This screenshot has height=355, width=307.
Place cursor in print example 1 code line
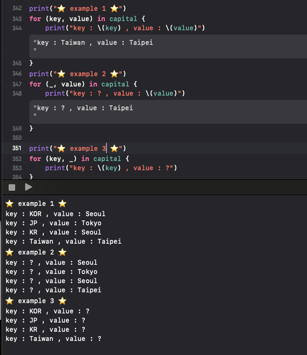tap(77, 9)
